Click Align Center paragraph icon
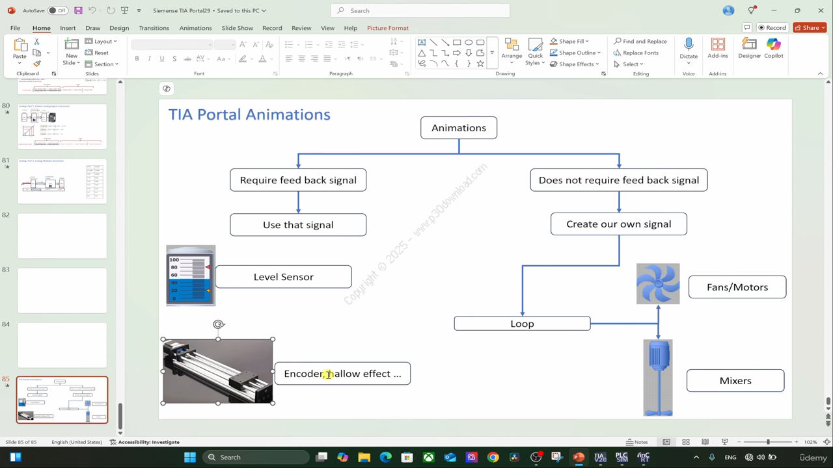Image resolution: width=833 pixels, height=468 pixels. tap(301, 58)
